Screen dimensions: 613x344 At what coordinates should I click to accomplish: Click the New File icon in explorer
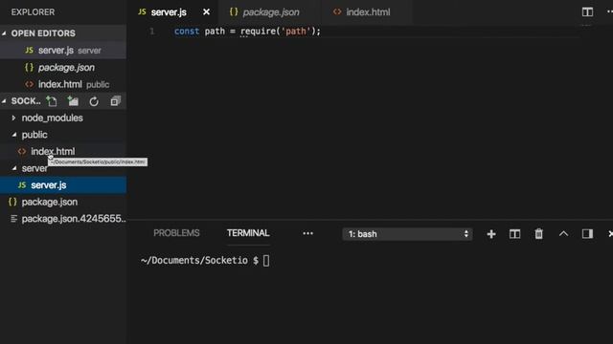click(52, 101)
